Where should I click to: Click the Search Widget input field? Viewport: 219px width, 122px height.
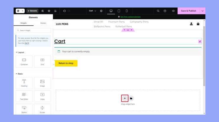tap(33, 30)
